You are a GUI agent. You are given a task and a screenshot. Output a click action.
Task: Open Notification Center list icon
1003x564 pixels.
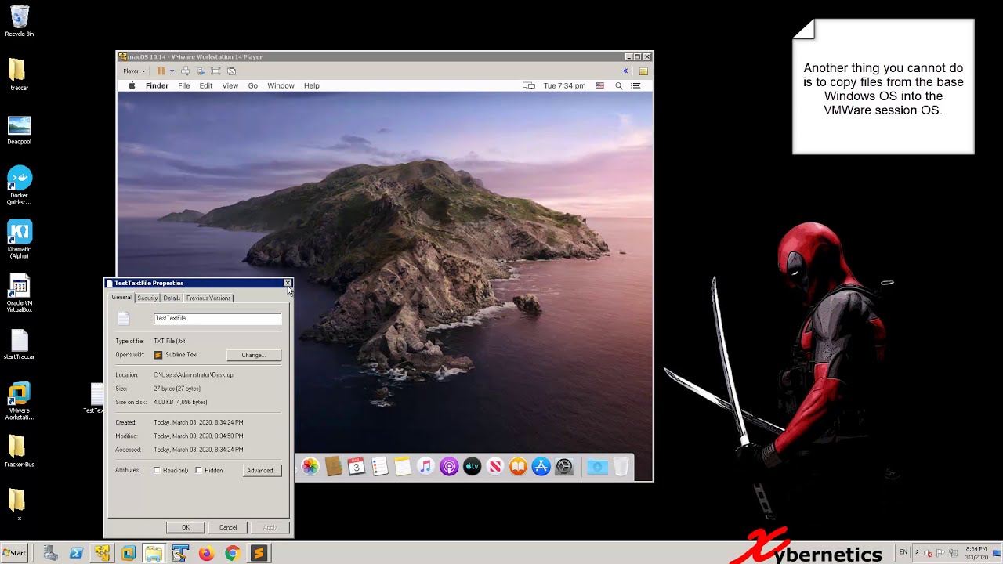pos(635,85)
